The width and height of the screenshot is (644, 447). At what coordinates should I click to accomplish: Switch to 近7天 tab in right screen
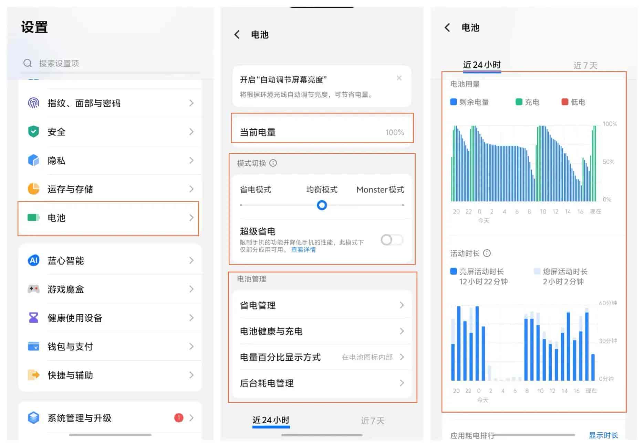585,65
